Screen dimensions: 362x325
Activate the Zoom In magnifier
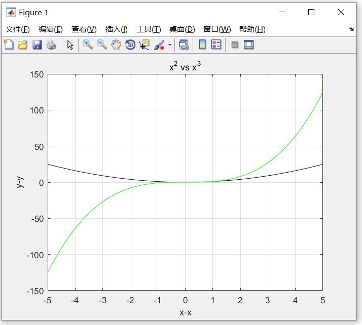[88, 45]
